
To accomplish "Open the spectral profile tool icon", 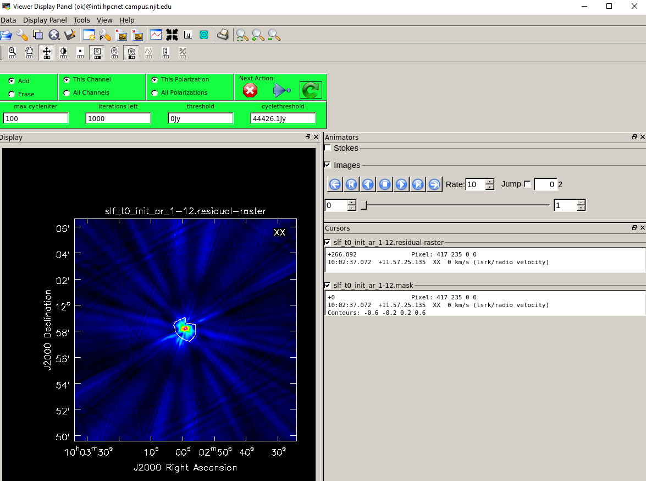I will [x=156, y=35].
